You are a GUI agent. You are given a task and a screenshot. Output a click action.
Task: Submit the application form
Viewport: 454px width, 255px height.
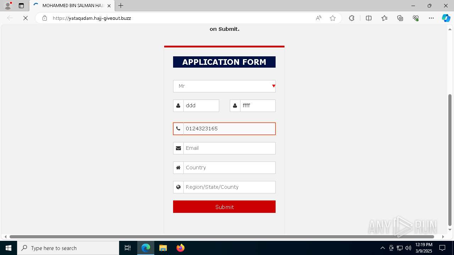[224, 207]
